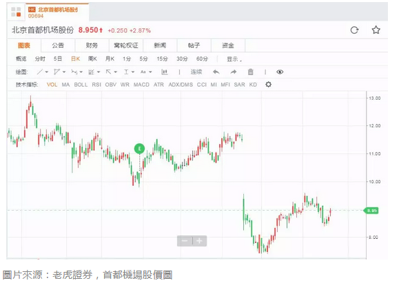The image size is (410, 285).
Task: Expand the line tool dropdown arrow
Action: [47, 72]
